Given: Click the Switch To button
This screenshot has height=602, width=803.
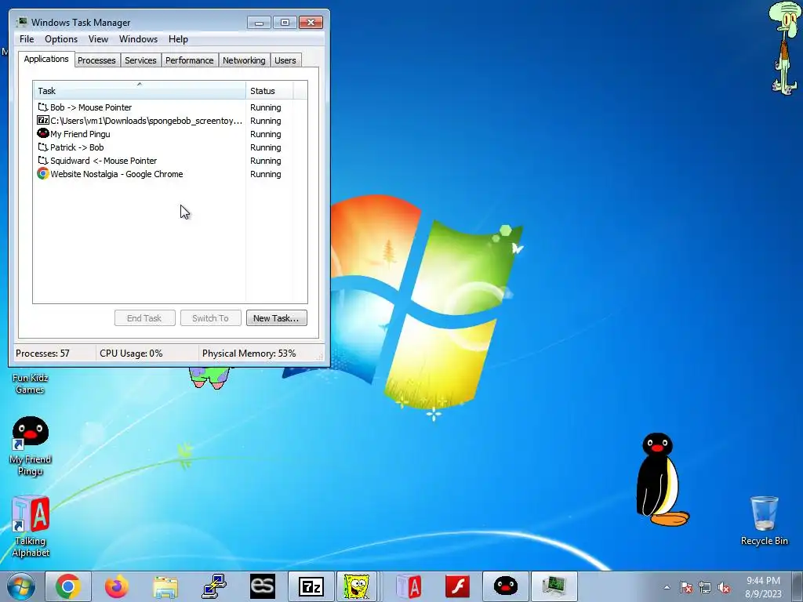Looking at the screenshot, I should [210, 318].
